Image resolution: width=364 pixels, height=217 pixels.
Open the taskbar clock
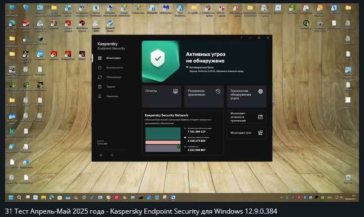(x=350, y=197)
